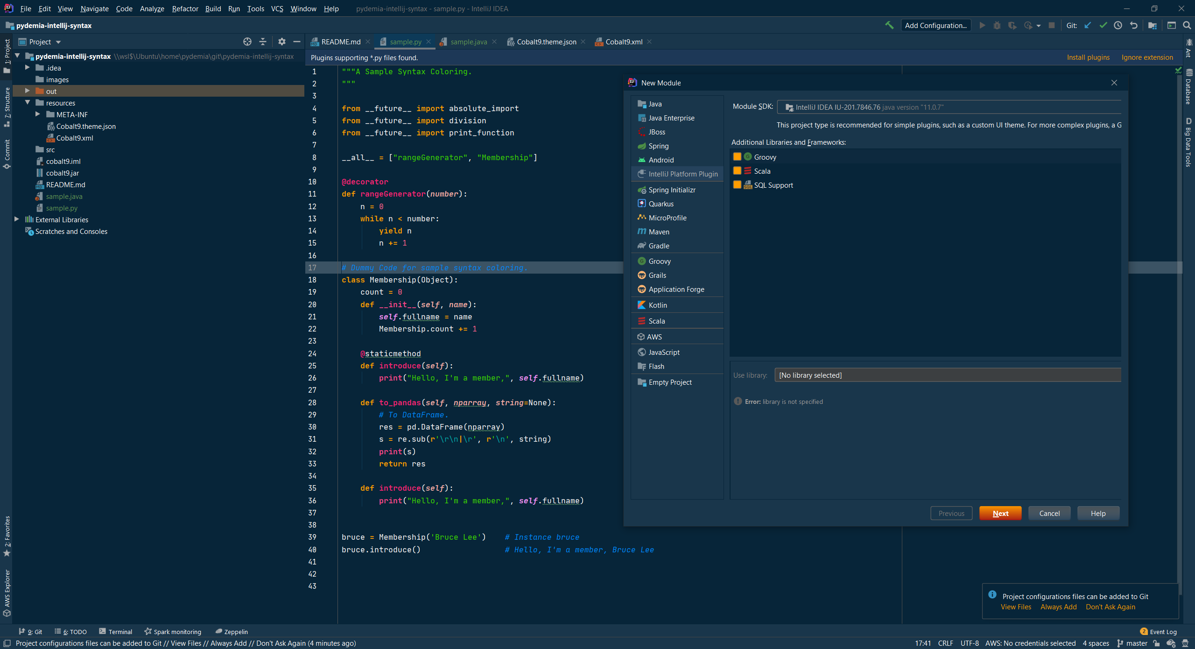Switch to Cobalt9.theme.json tab
The height and width of the screenshot is (649, 1195).
point(547,42)
